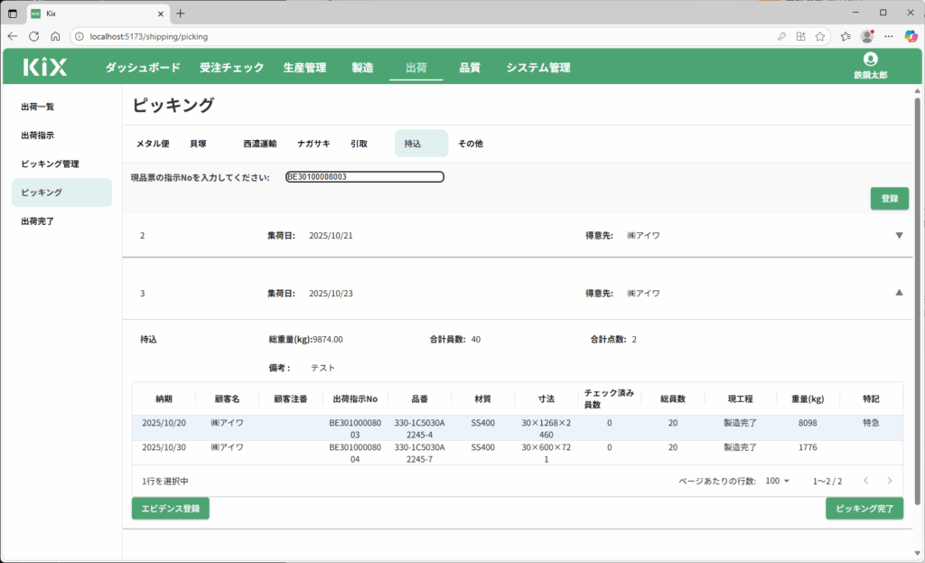This screenshot has width=925, height=563.
Task: Collapse shipment 3 row with up arrow
Action: 898,293
